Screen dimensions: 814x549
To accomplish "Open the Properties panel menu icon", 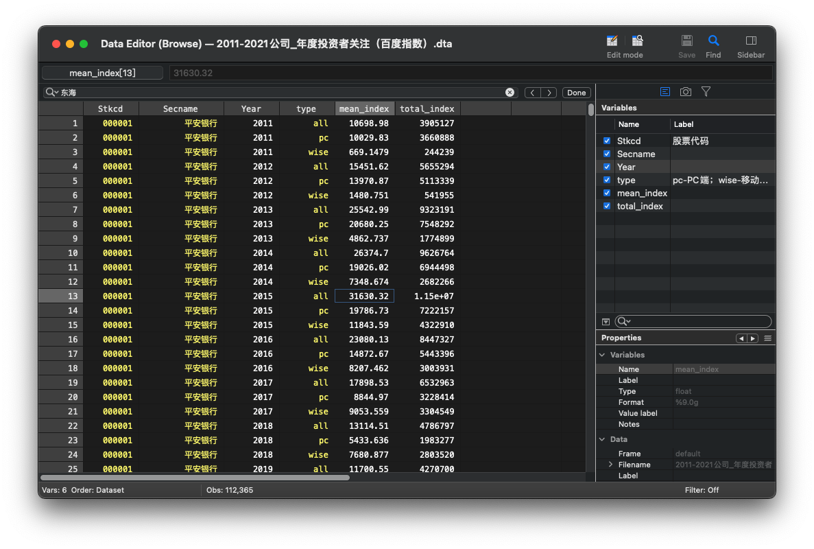I will coord(768,338).
